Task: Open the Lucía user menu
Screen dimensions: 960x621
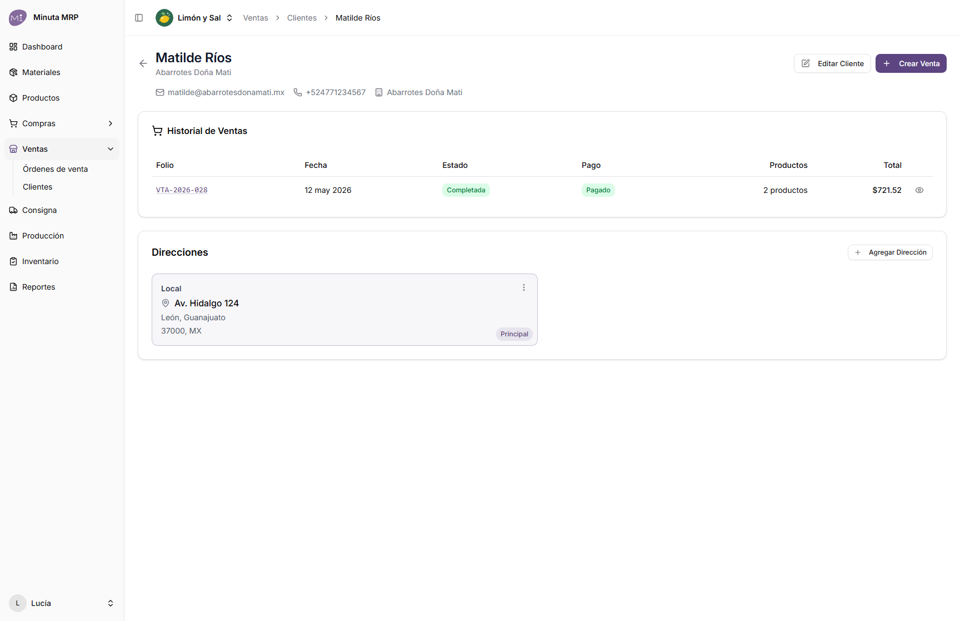Action: [62, 603]
